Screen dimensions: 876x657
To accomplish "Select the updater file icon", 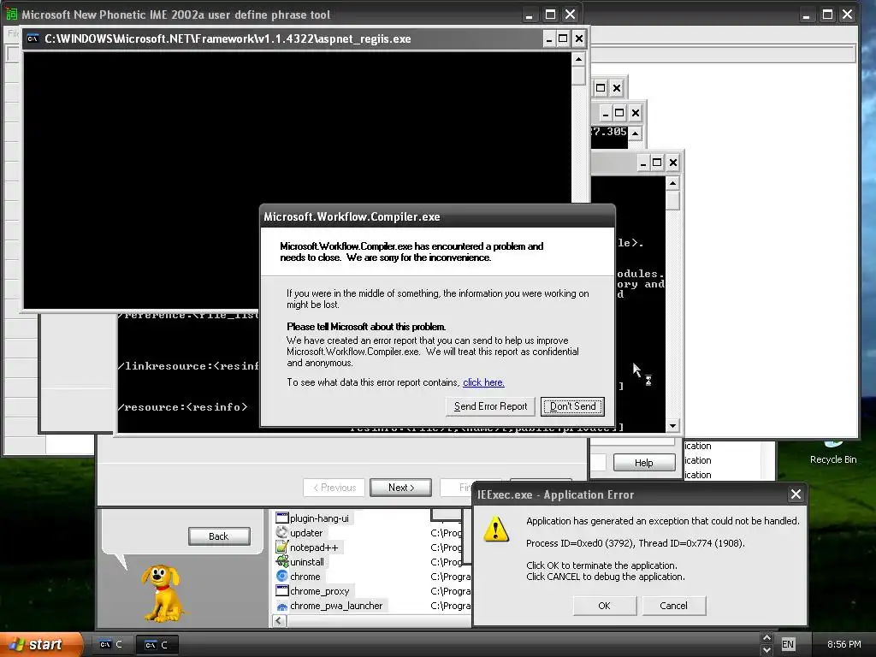I will 282,532.
